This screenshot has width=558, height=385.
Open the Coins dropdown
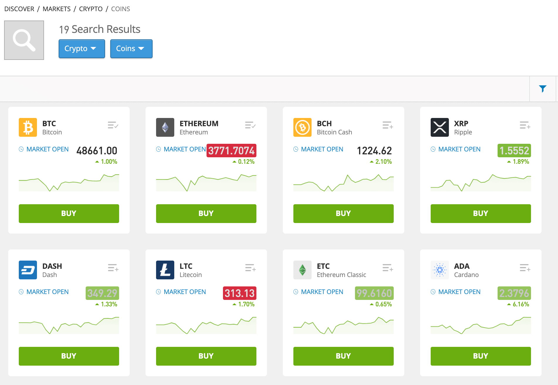tap(131, 48)
